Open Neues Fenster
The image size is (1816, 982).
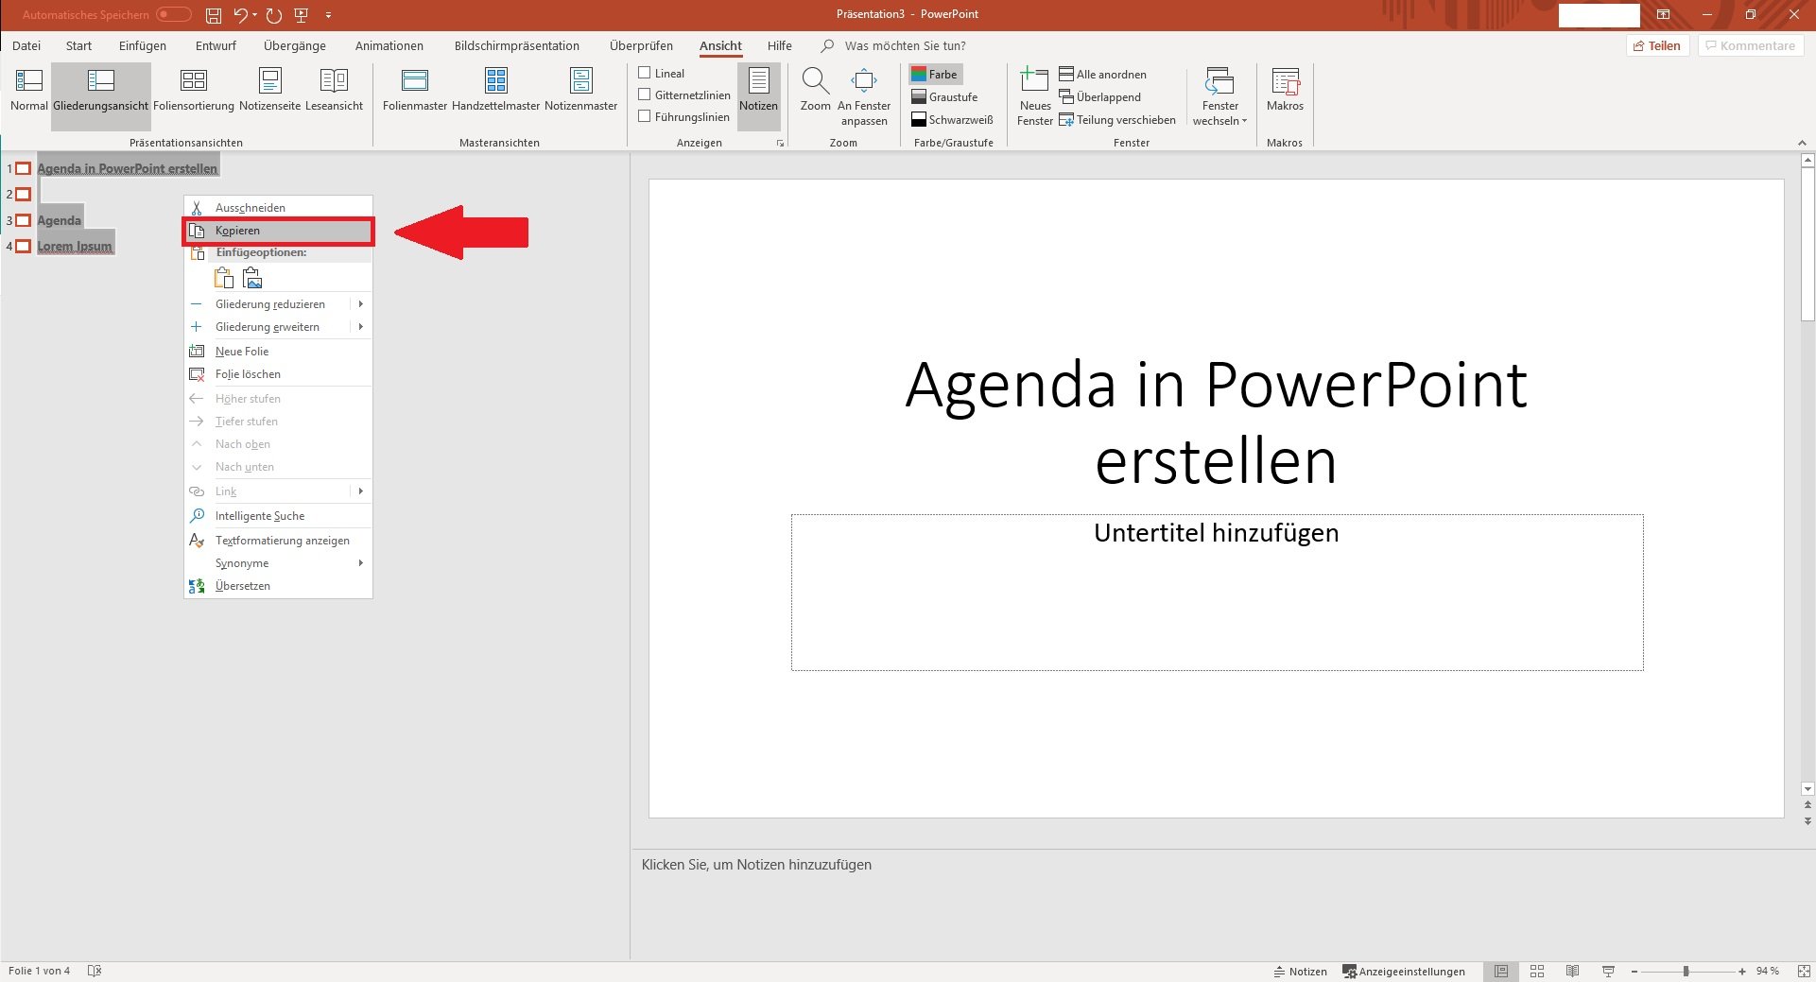click(x=1035, y=97)
